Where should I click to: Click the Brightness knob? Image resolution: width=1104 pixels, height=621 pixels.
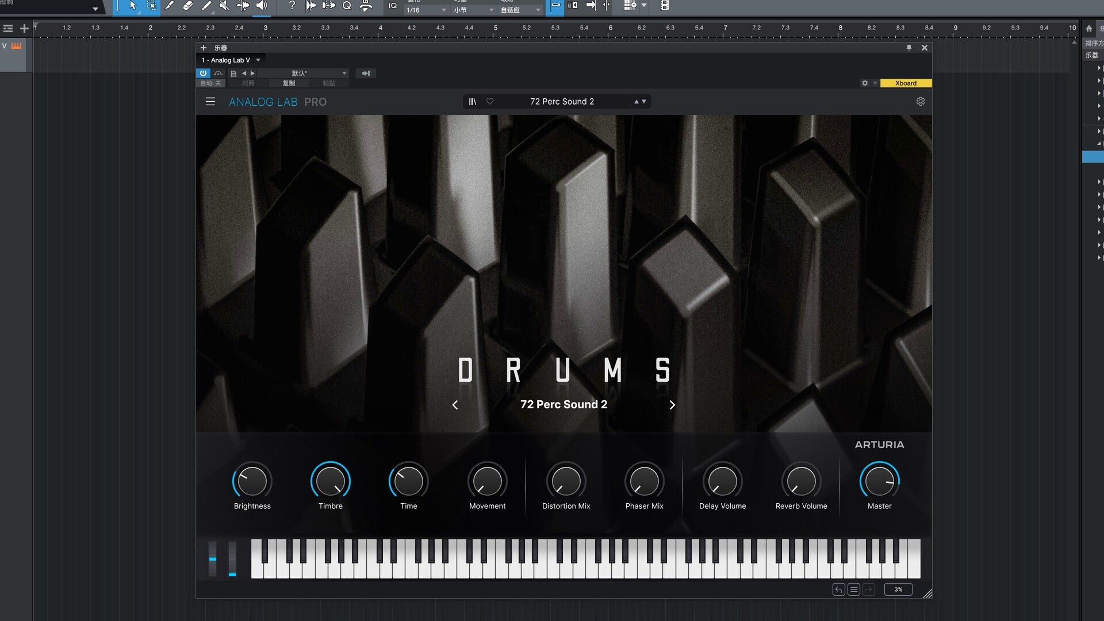[x=252, y=481]
